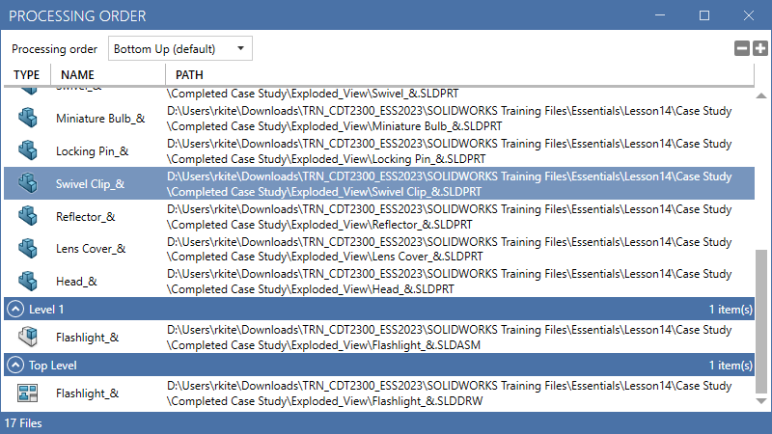Click the Swivel Clip_&.SLDPRT path text
Image resolution: width=772 pixels, height=434 pixels.
pos(449,183)
